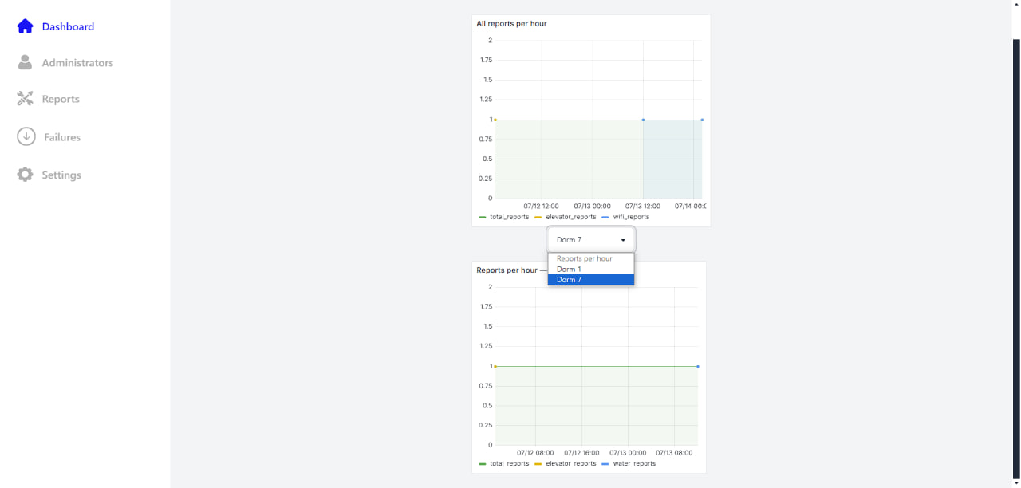Click the Dashboard home icon

tap(25, 26)
